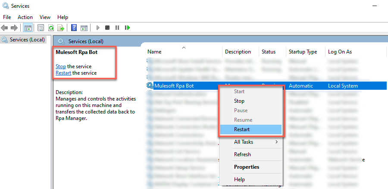Open the View menu

pyautogui.click(x=45, y=17)
